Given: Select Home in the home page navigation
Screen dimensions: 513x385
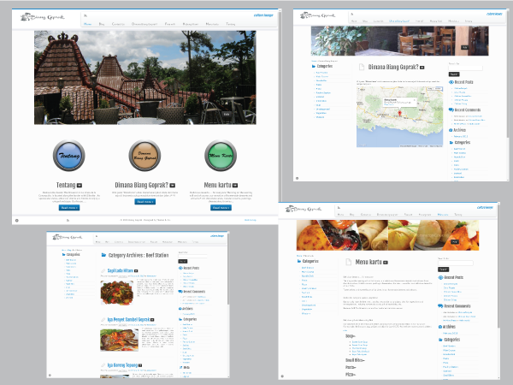Looking at the screenshot, I should pos(88,24).
